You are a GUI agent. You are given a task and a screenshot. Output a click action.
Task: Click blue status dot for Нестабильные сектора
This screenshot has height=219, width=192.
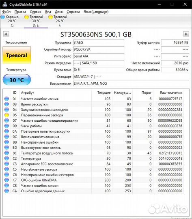[6, 169]
